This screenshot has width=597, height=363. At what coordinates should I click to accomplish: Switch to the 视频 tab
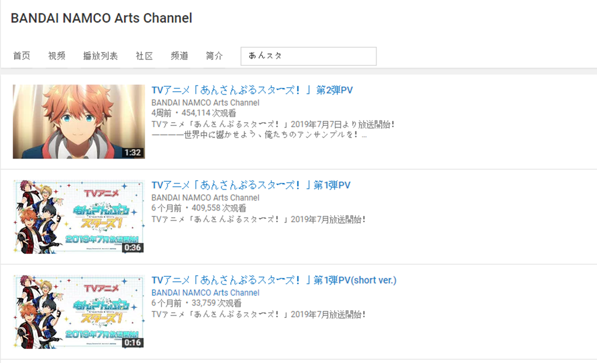(x=57, y=56)
